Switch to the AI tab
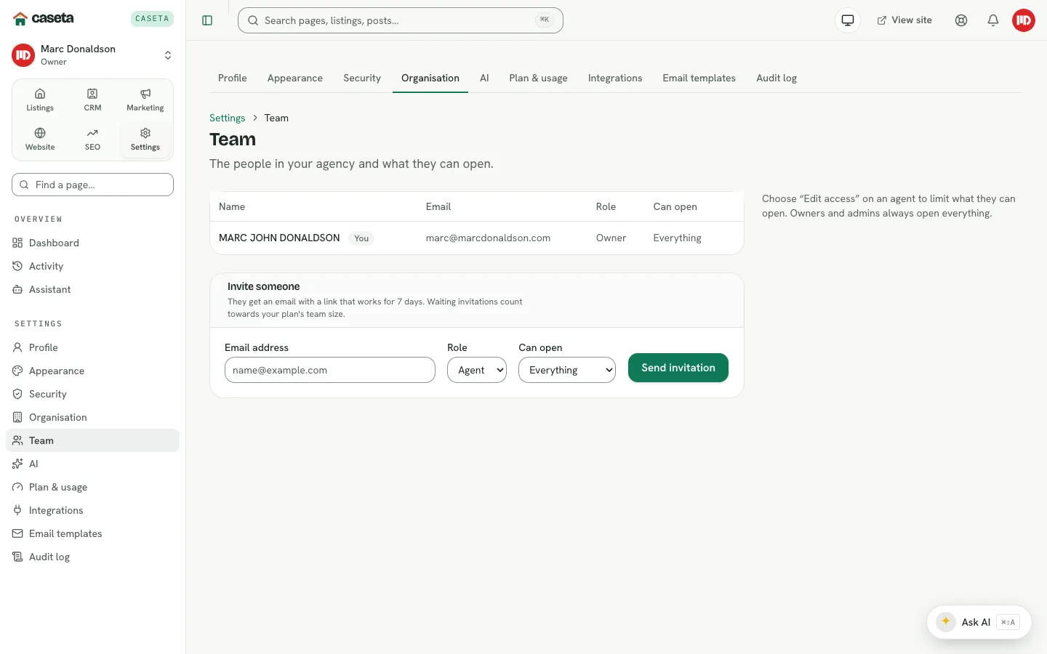Screen dimensions: 1047x654 pos(484,78)
